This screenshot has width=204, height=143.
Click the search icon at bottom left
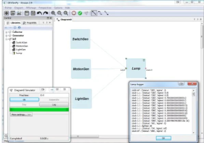tap(6, 136)
